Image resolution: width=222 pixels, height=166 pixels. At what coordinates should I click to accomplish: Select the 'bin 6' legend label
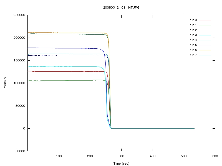coord(193,50)
